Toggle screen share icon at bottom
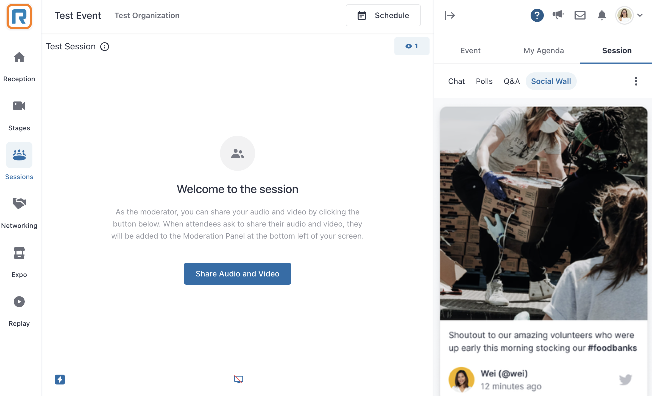This screenshot has width=652, height=396. click(238, 379)
